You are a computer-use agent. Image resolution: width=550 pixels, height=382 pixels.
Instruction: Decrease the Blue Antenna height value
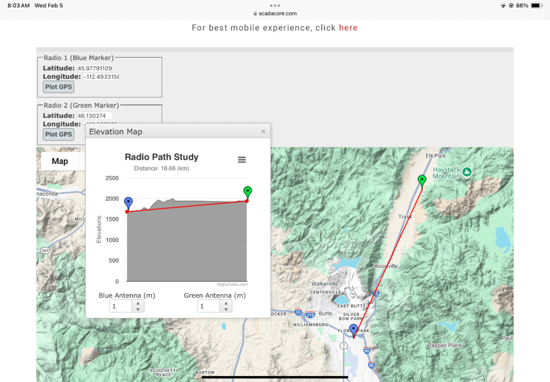point(137,309)
